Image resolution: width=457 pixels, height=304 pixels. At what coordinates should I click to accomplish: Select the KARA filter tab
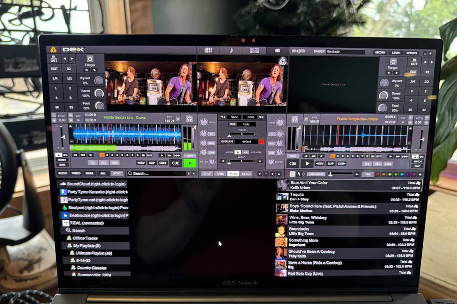[x=89, y=173]
